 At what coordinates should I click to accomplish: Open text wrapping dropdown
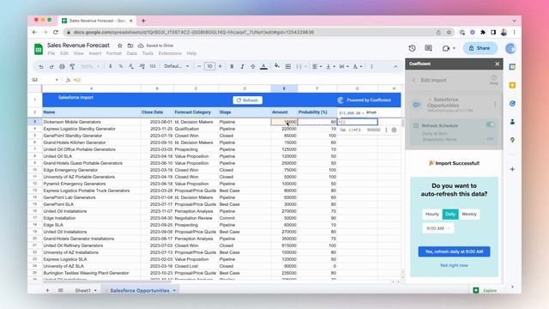tap(344, 67)
